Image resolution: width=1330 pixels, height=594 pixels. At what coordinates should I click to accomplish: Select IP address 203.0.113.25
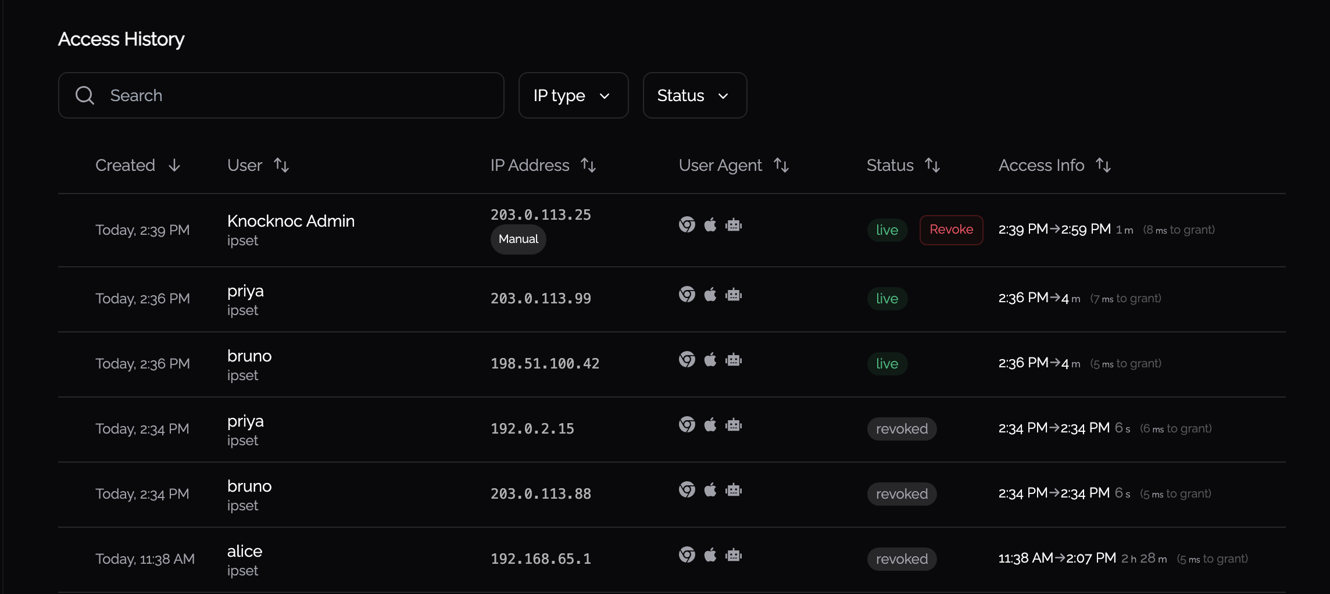(x=541, y=215)
